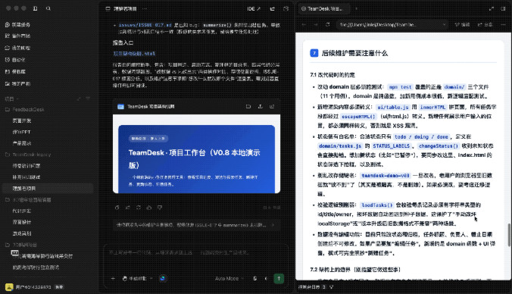Click the download icon on TeamDesk card header
This screenshot has width=512, height=294.
(261, 107)
